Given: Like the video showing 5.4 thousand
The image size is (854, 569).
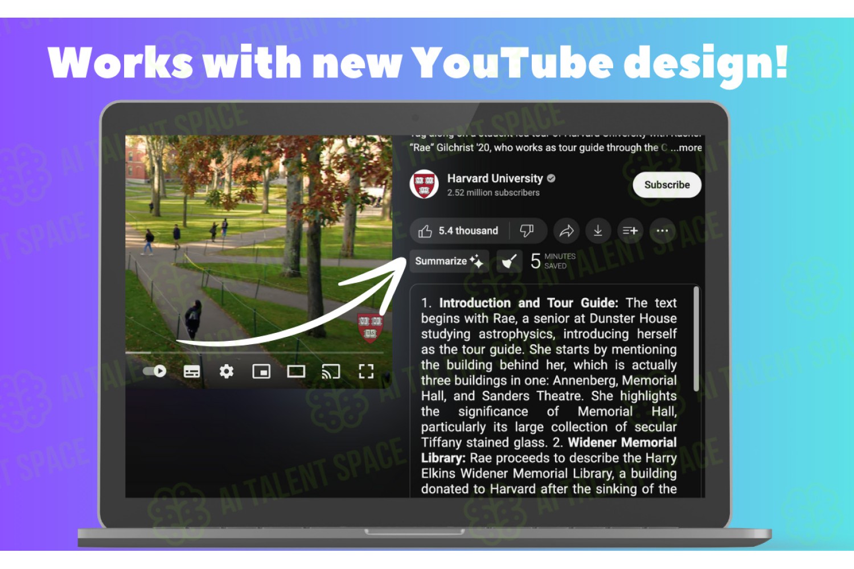Looking at the screenshot, I should coord(459,231).
